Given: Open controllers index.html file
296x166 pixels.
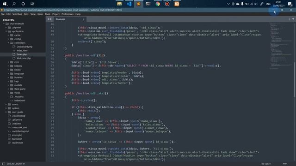Looking at the screenshot, I should click(x=22, y=51).
